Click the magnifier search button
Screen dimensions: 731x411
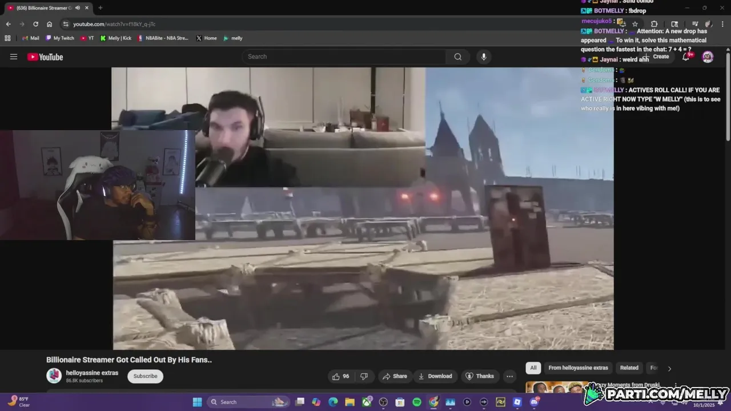[x=458, y=57]
